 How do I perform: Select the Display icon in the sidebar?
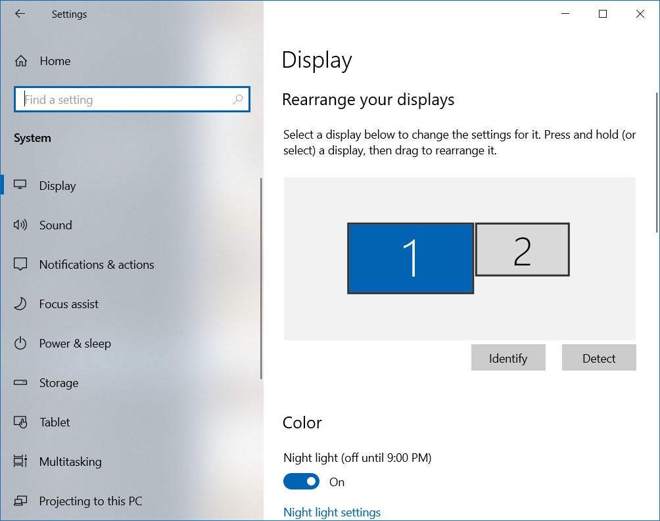(20, 185)
